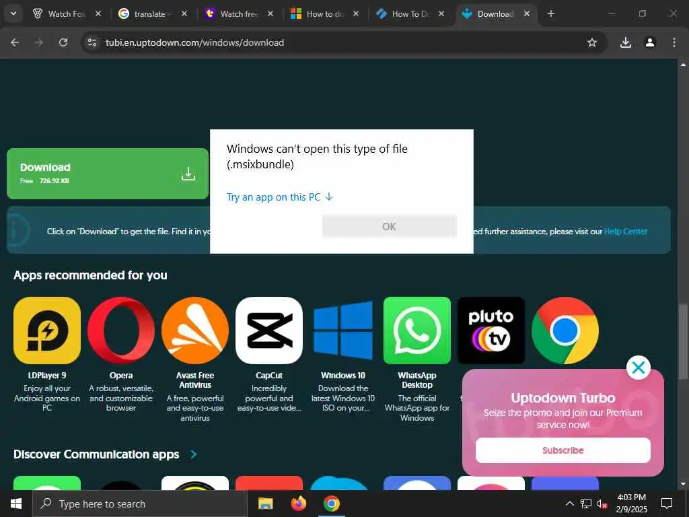Open the Chrome profile icon
689x517 pixels.
650,42
